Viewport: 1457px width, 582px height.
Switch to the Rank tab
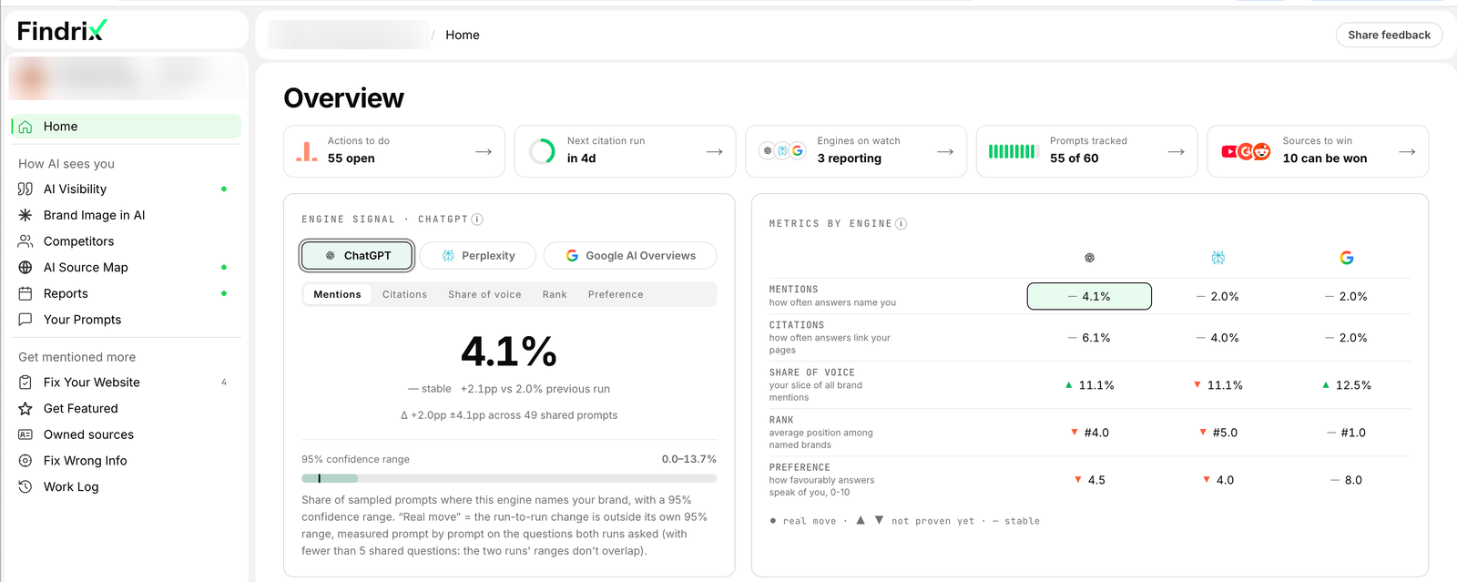click(x=555, y=294)
